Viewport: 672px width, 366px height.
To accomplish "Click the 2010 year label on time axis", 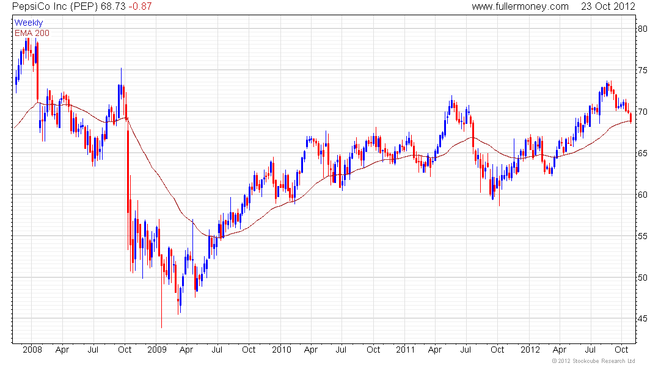I will pos(282,350).
